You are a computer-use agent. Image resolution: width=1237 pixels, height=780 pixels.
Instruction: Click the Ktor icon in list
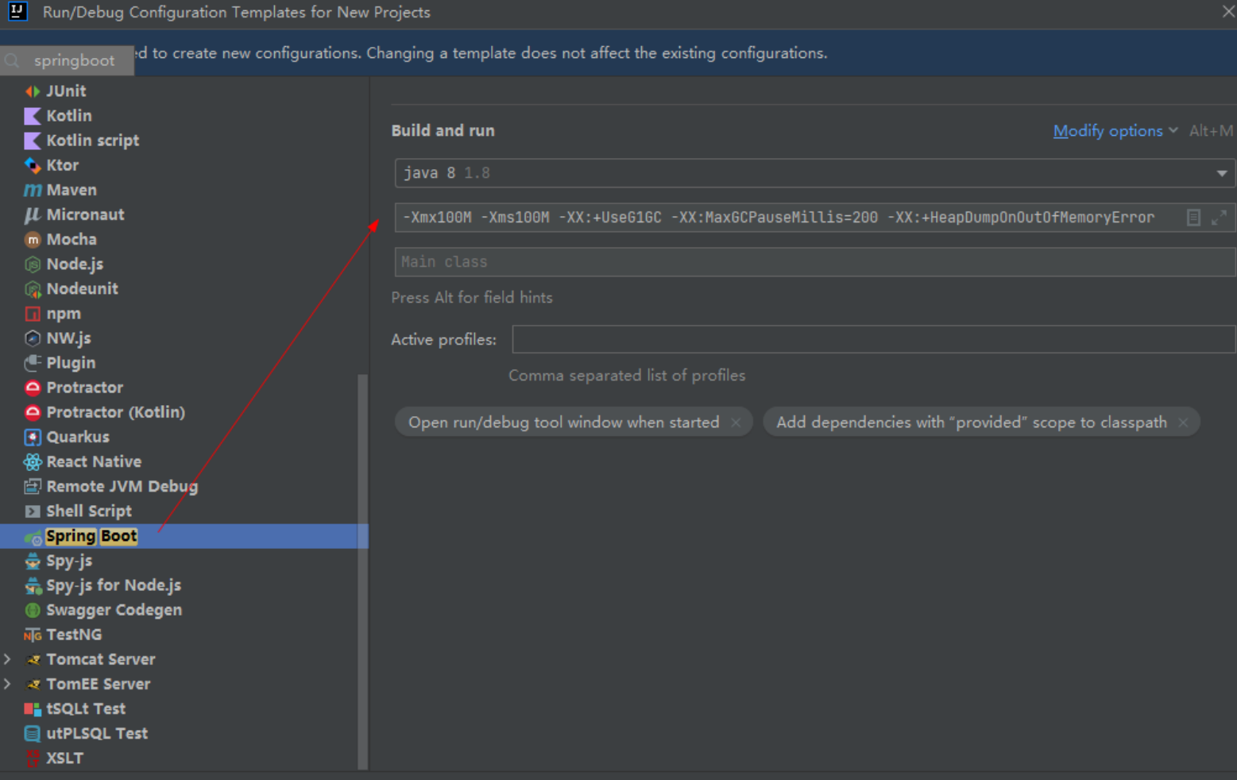pyautogui.click(x=33, y=165)
